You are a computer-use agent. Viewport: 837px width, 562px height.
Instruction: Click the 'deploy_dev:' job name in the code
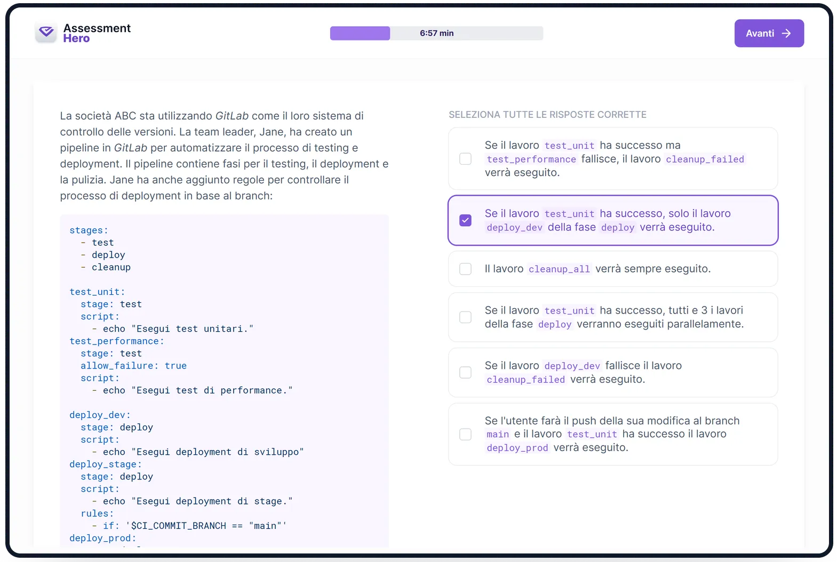[100, 415]
